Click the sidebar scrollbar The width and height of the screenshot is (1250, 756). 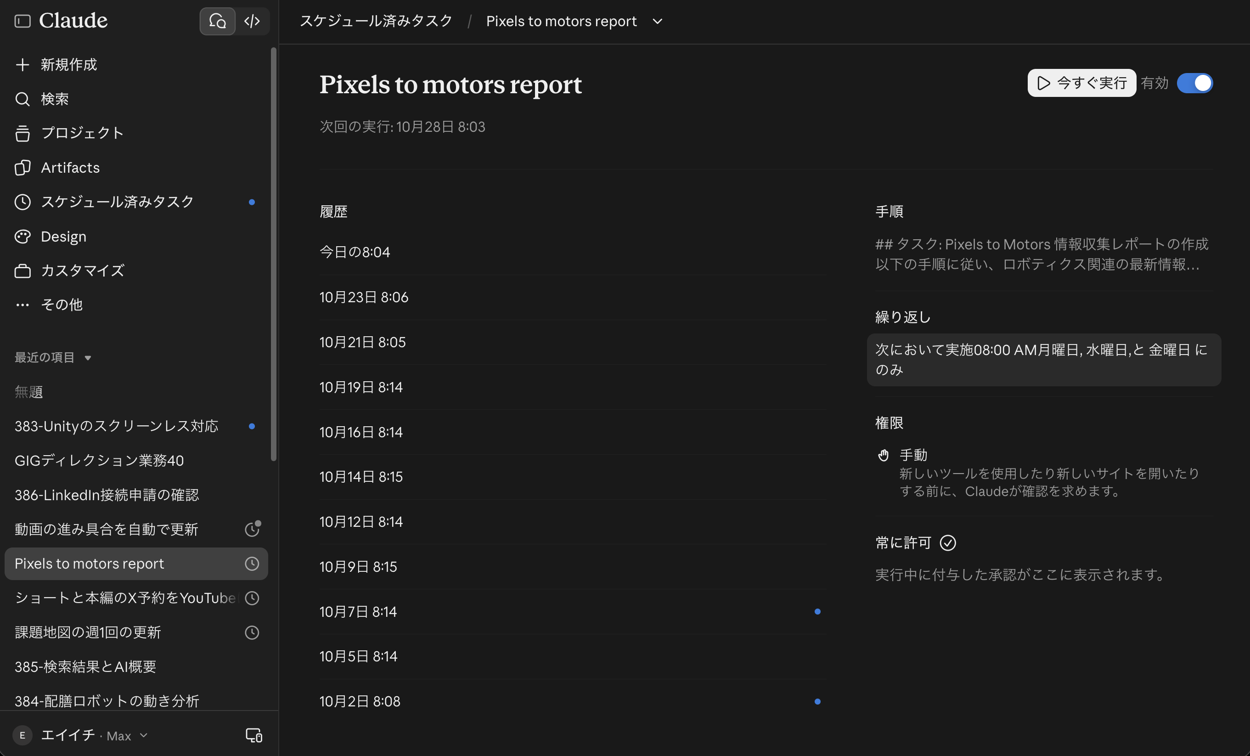(x=273, y=254)
